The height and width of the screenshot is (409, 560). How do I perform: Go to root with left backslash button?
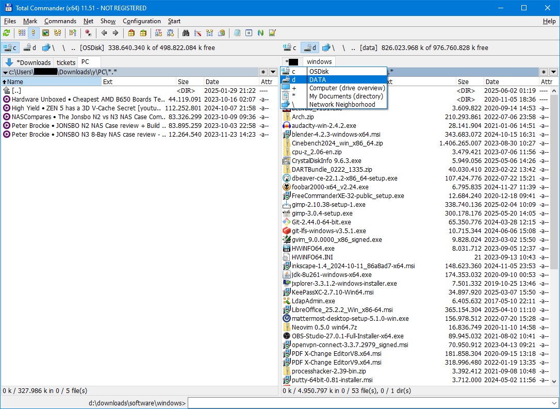click(63, 47)
